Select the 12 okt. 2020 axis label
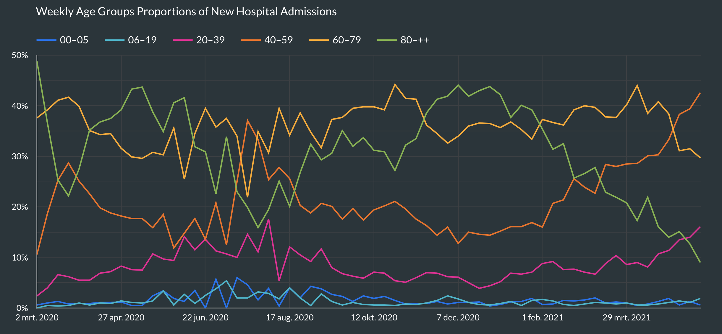The image size is (722, 334). coord(374,317)
